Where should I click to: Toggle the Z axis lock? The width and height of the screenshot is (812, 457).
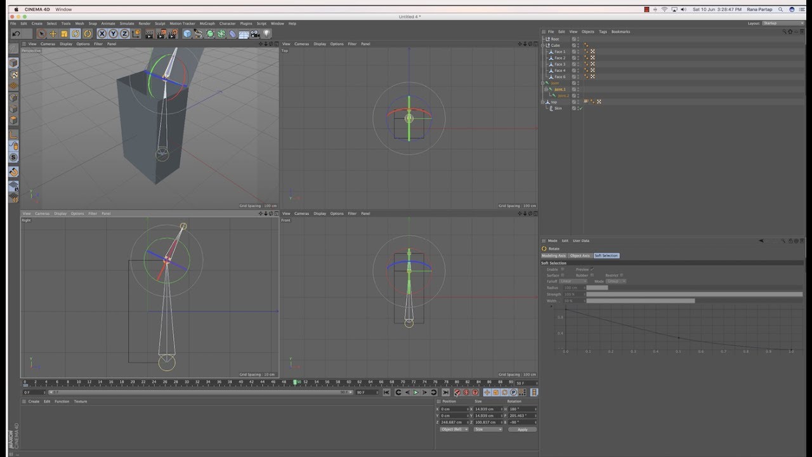(124, 34)
